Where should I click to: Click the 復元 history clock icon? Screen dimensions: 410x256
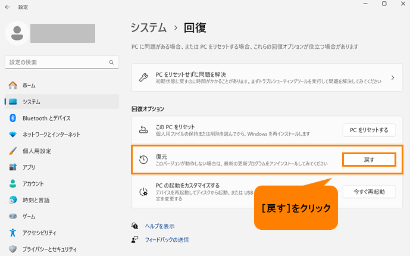tap(143, 160)
